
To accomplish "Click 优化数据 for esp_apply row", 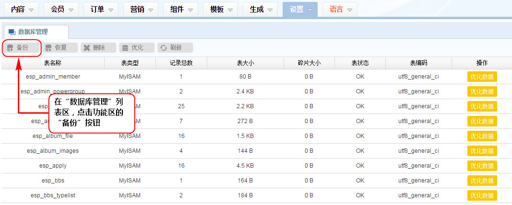I will tap(482, 166).
